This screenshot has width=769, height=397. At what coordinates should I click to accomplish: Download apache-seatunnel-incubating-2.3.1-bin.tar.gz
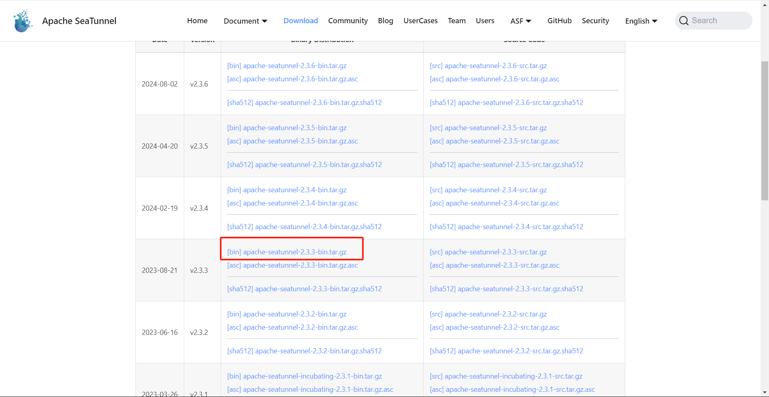coord(304,376)
